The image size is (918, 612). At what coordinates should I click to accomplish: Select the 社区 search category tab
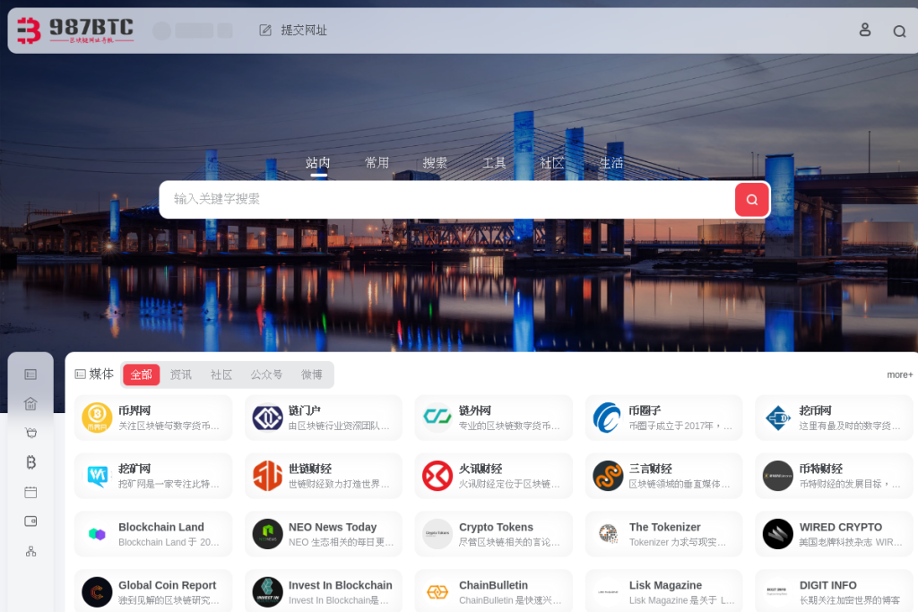tap(552, 163)
